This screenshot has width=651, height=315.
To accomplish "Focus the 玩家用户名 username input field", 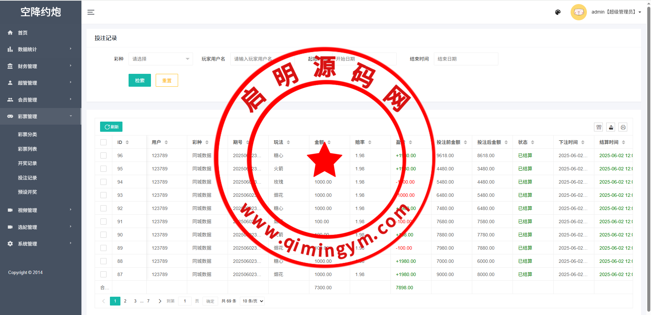I will 262,59.
